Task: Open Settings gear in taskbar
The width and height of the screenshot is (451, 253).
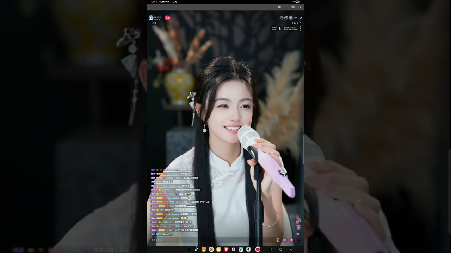Action: (233, 249)
